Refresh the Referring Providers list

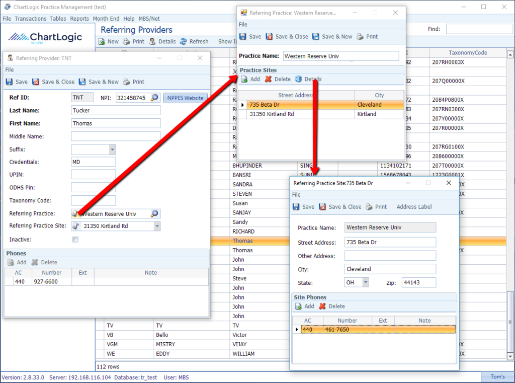(194, 41)
